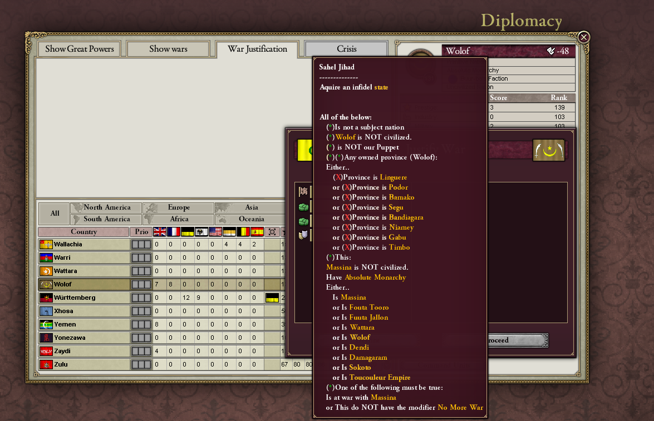Filter country list by Africa

(179, 219)
